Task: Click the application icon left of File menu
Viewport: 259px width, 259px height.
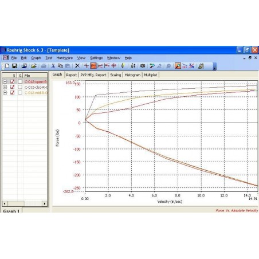Action: [6, 58]
